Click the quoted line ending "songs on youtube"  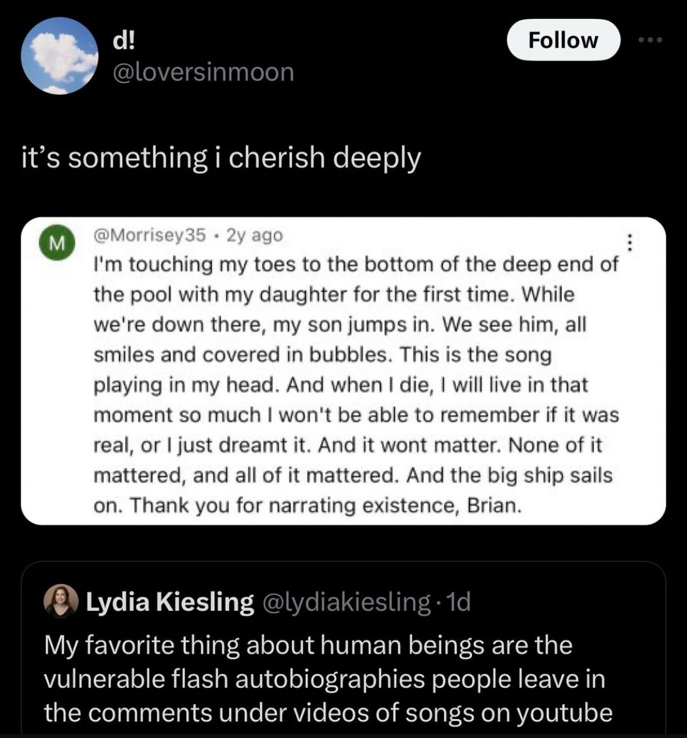click(x=328, y=712)
